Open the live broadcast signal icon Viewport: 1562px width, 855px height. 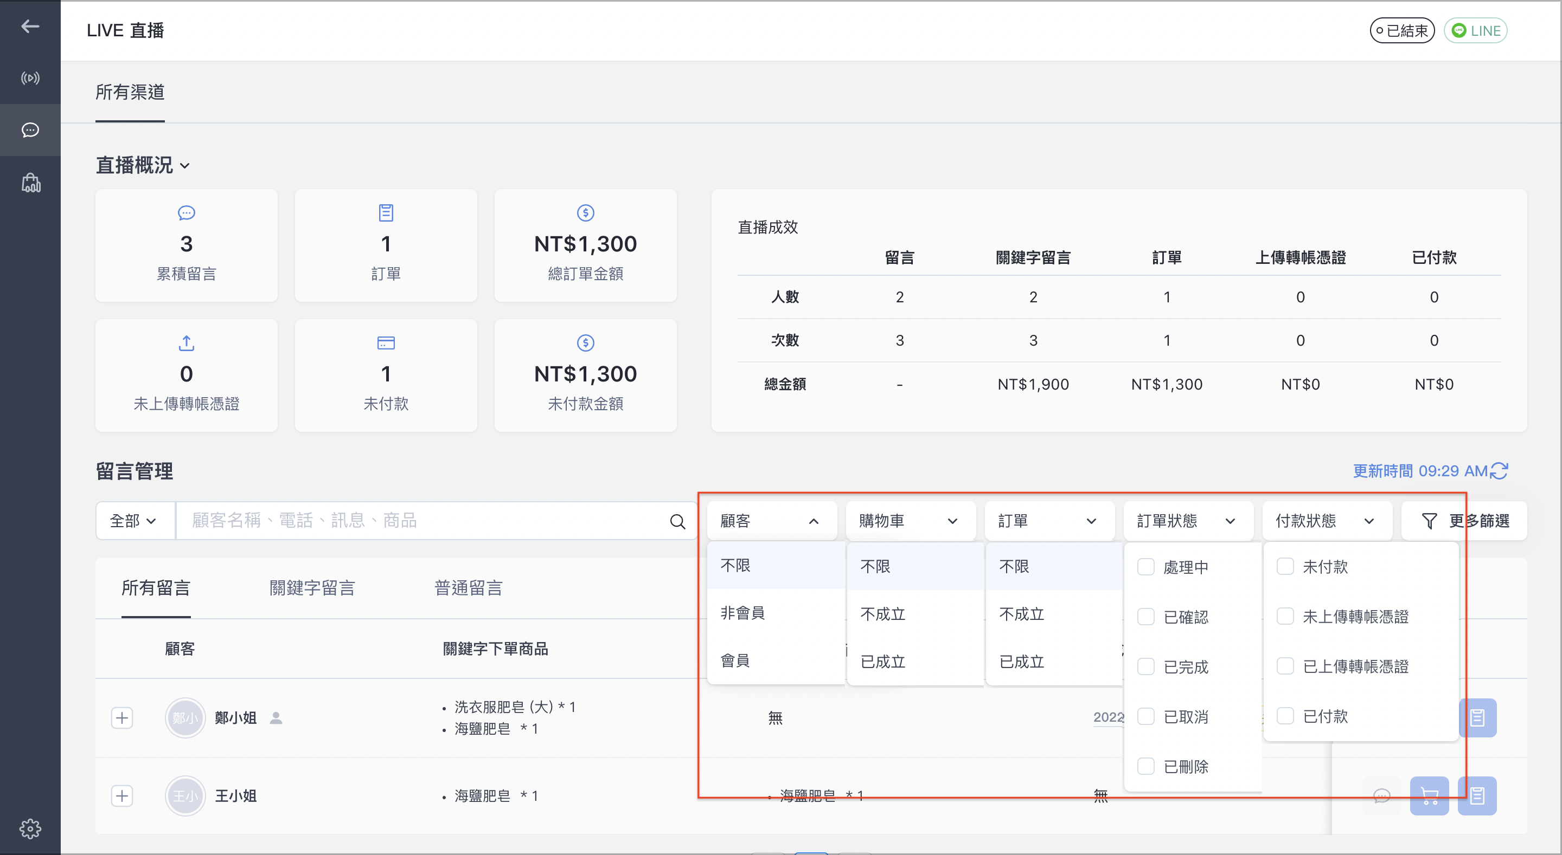tap(30, 78)
